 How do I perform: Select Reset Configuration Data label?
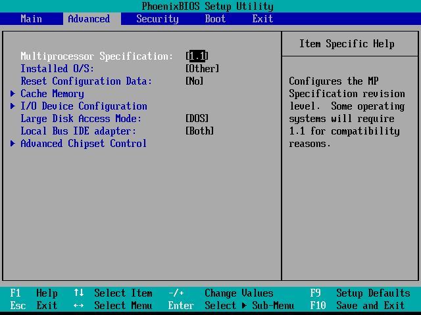(86, 81)
